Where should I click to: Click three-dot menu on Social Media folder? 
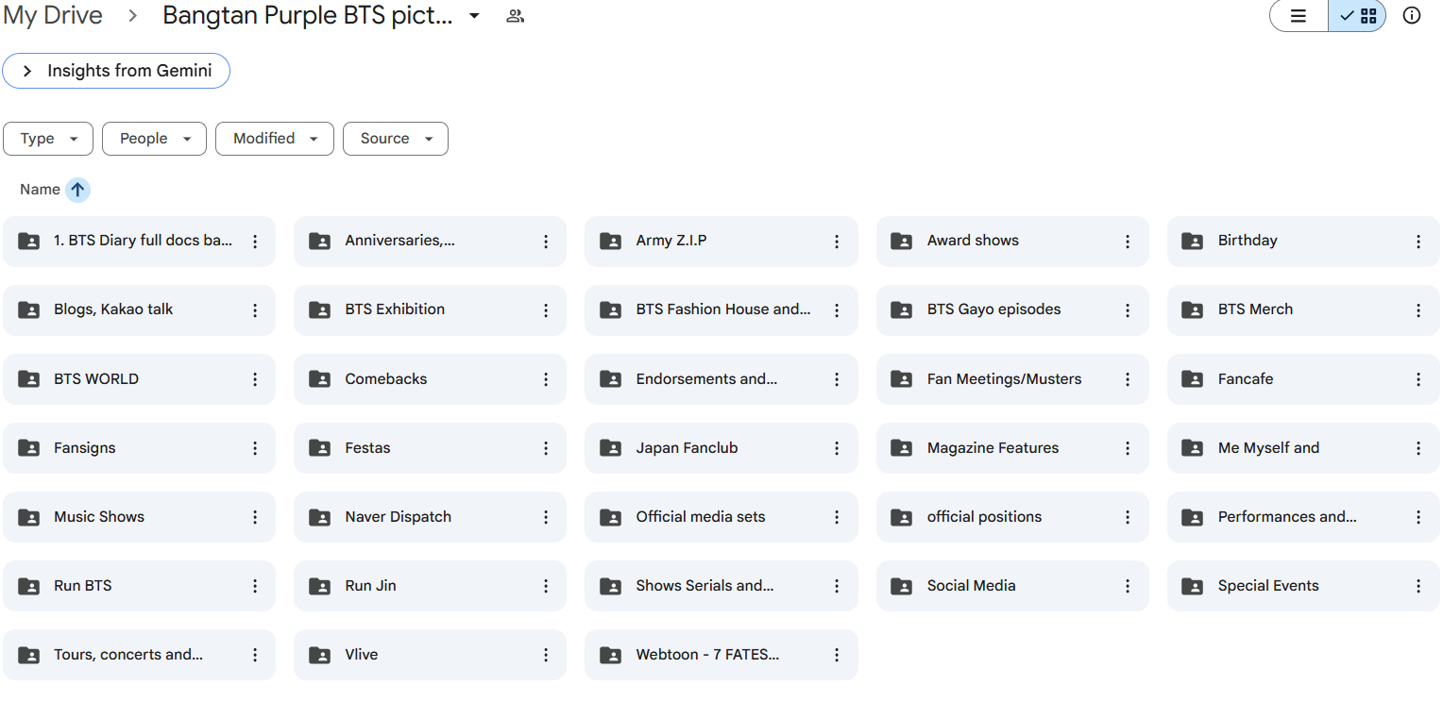1127,586
